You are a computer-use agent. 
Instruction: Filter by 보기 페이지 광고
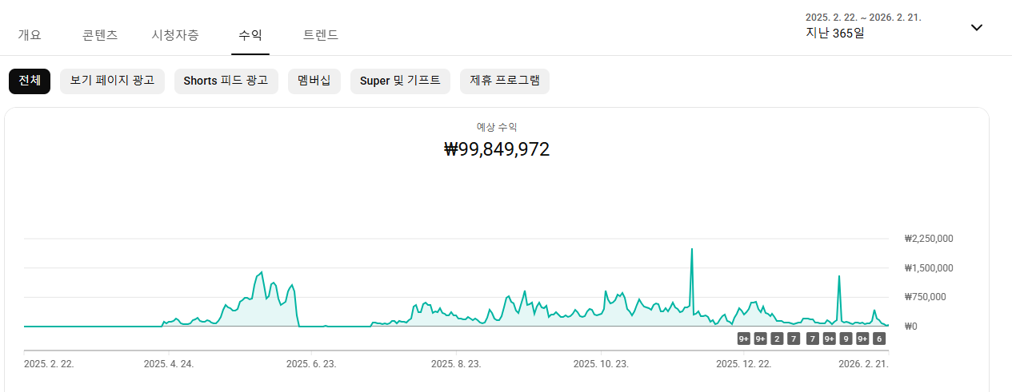point(112,81)
